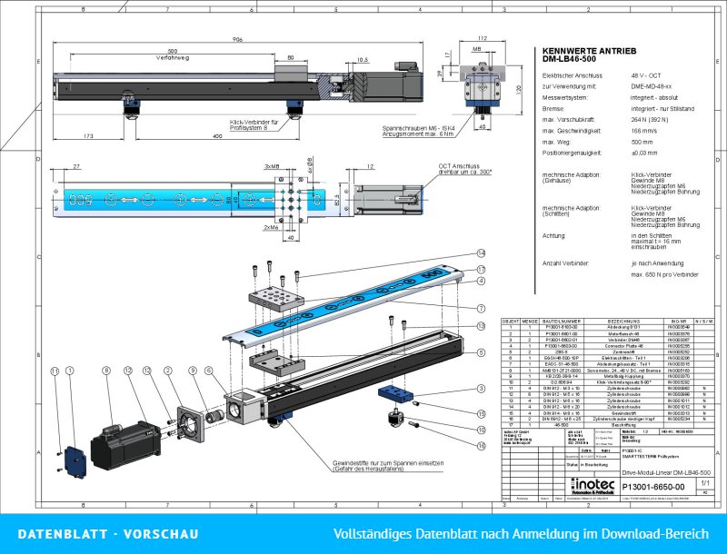Click drawing number 'P13001-6650-00'
The height and width of the screenshot is (554, 727).
[x=652, y=487]
